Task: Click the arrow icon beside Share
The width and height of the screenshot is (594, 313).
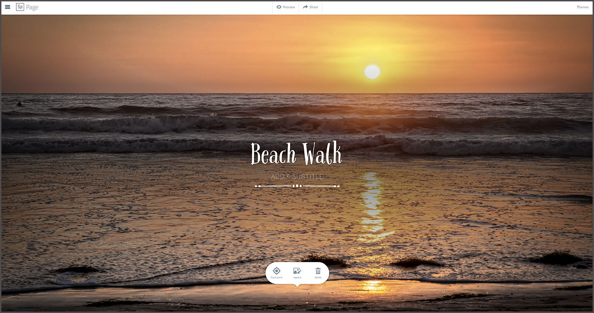Action: pos(305,7)
